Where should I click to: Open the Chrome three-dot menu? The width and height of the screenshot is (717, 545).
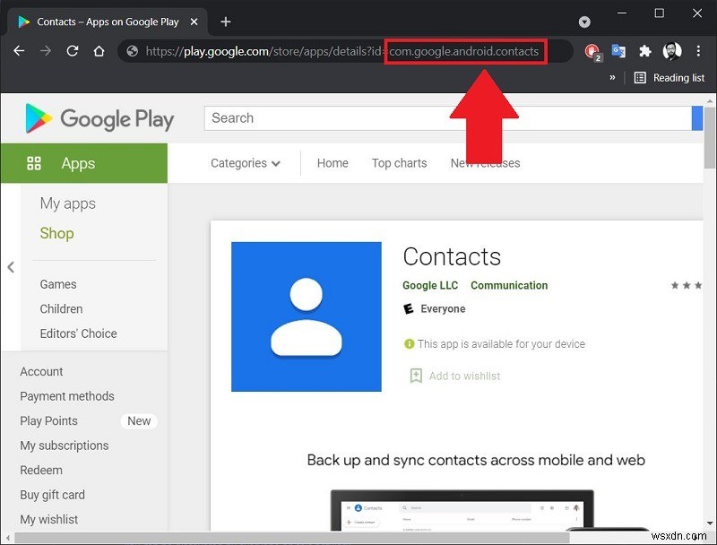[x=698, y=51]
